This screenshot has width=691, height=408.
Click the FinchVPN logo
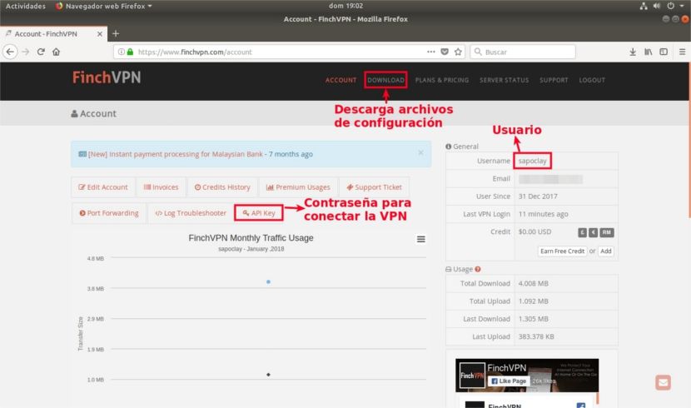click(107, 77)
